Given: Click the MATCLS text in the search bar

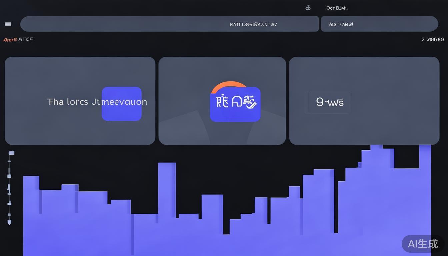Looking at the screenshot, I should coord(253,24).
